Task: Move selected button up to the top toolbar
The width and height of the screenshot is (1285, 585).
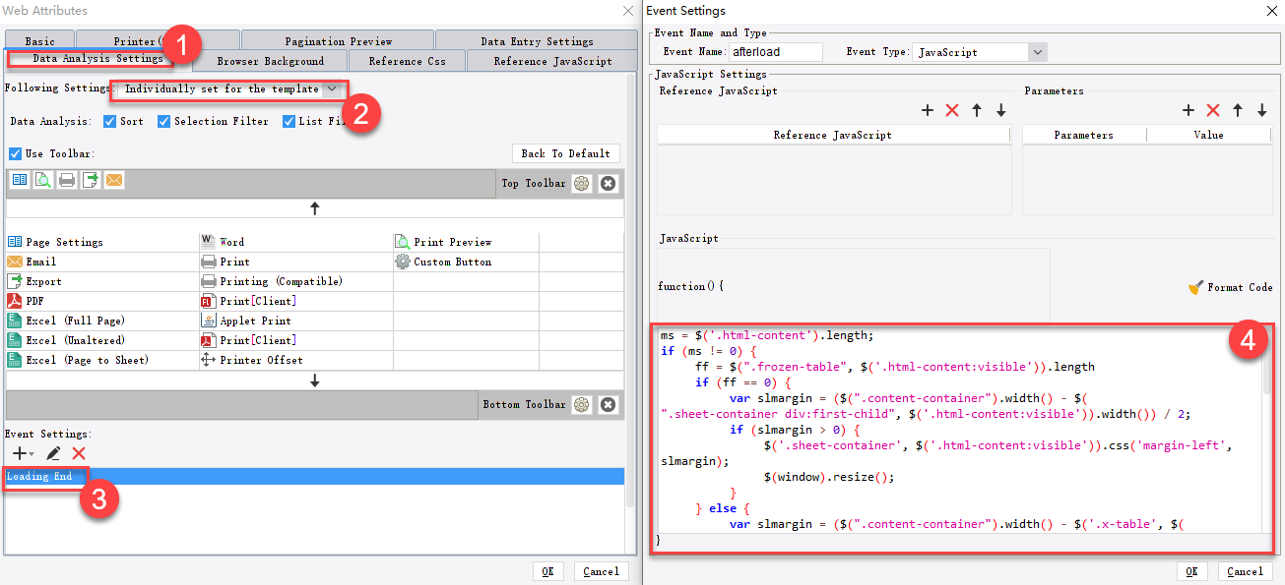Action: (x=315, y=208)
